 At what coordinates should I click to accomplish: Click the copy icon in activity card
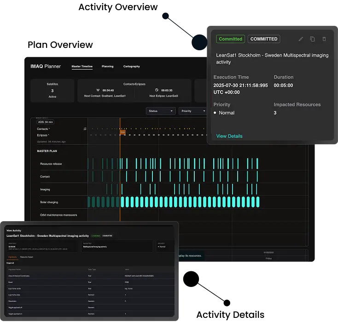click(x=313, y=39)
